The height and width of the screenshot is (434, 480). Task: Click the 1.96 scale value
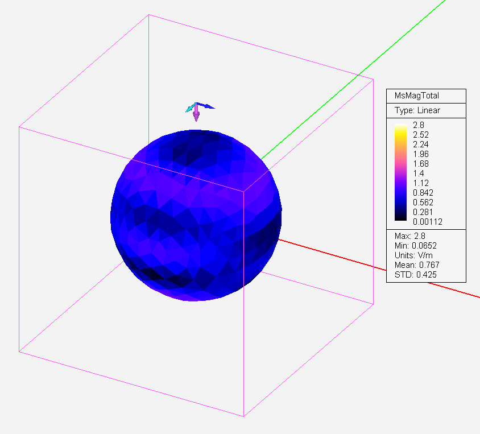pyautogui.click(x=421, y=154)
